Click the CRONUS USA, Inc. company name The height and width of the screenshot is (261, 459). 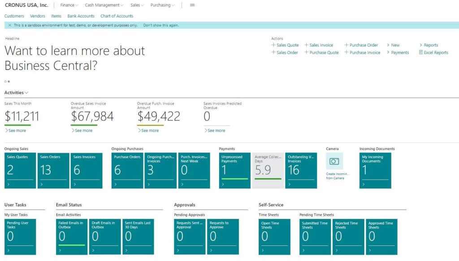(x=26, y=5)
